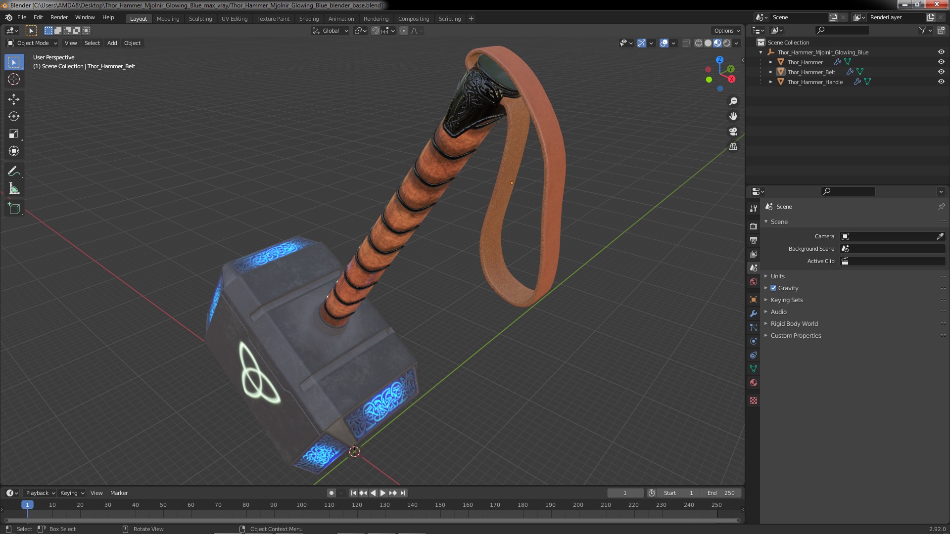The width and height of the screenshot is (950, 534).
Task: Select the Annotate tool
Action: click(14, 172)
